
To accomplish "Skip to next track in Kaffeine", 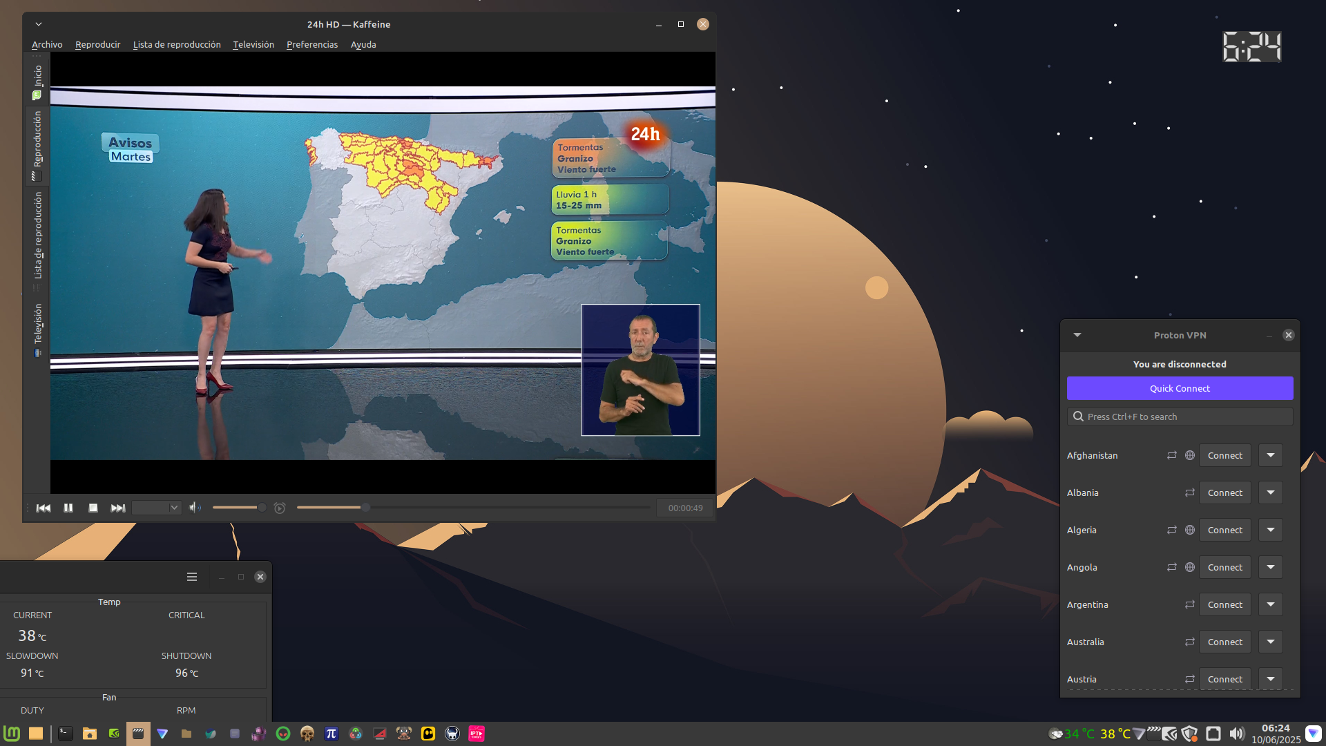I will coord(118,508).
